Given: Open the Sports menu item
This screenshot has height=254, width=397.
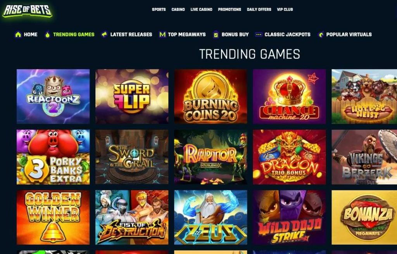Looking at the screenshot, I should (159, 9).
